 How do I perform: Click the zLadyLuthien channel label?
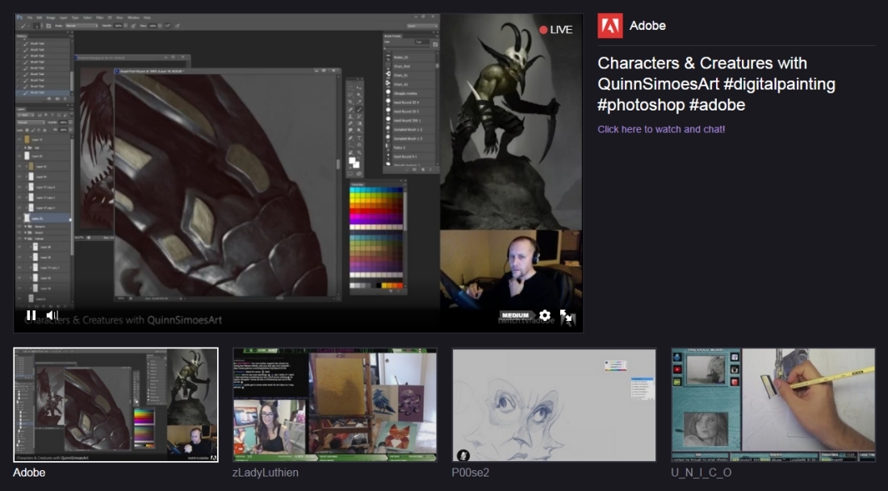point(265,472)
